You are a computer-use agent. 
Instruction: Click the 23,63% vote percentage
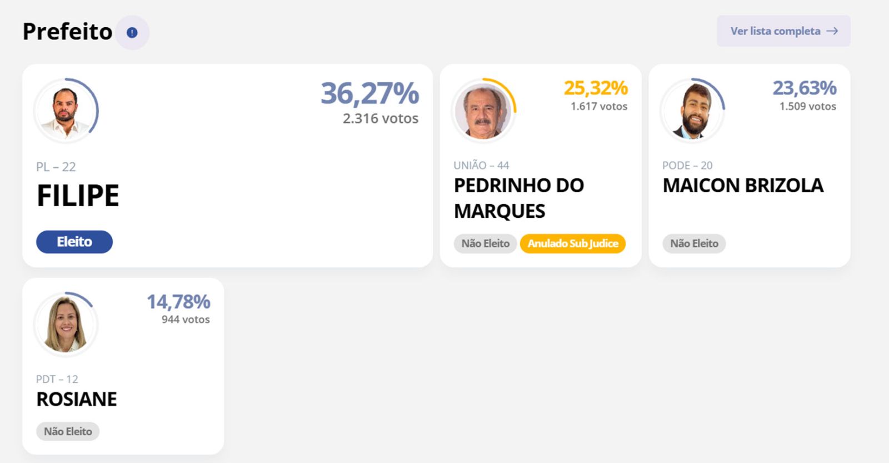tap(805, 88)
